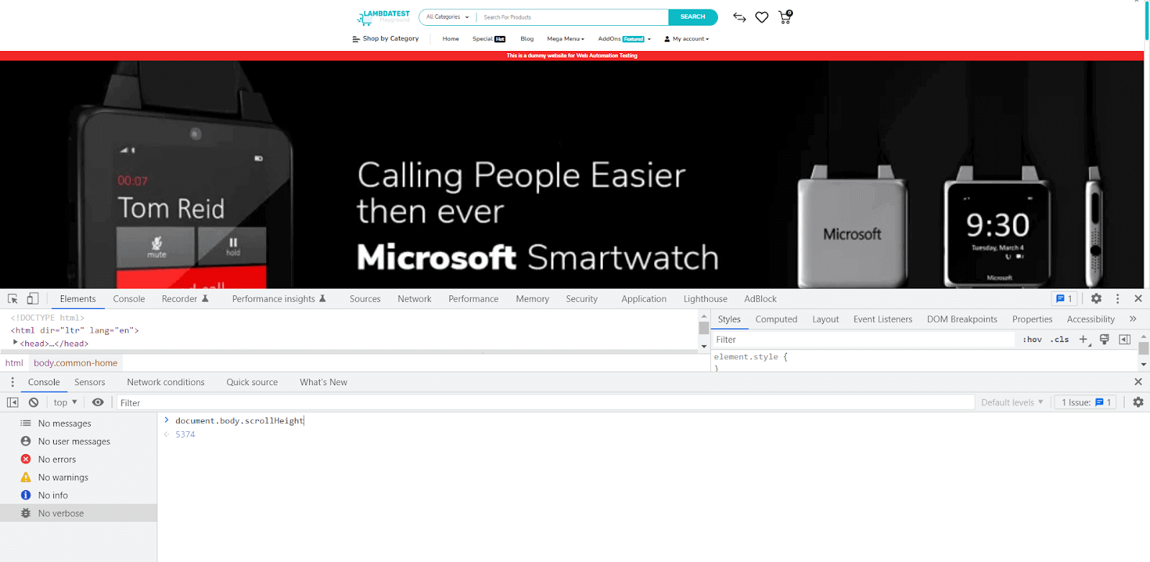Filter by info in console sidebar
This screenshot has height=562, width=1150.
[x=78, y=495]
